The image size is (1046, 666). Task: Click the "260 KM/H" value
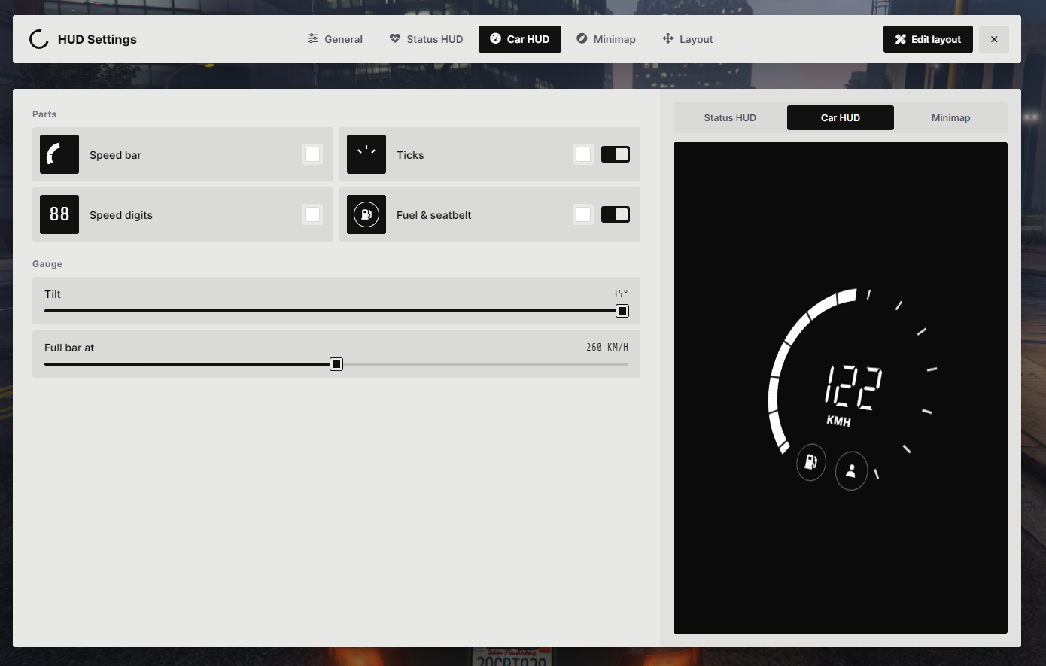(607, 348)
